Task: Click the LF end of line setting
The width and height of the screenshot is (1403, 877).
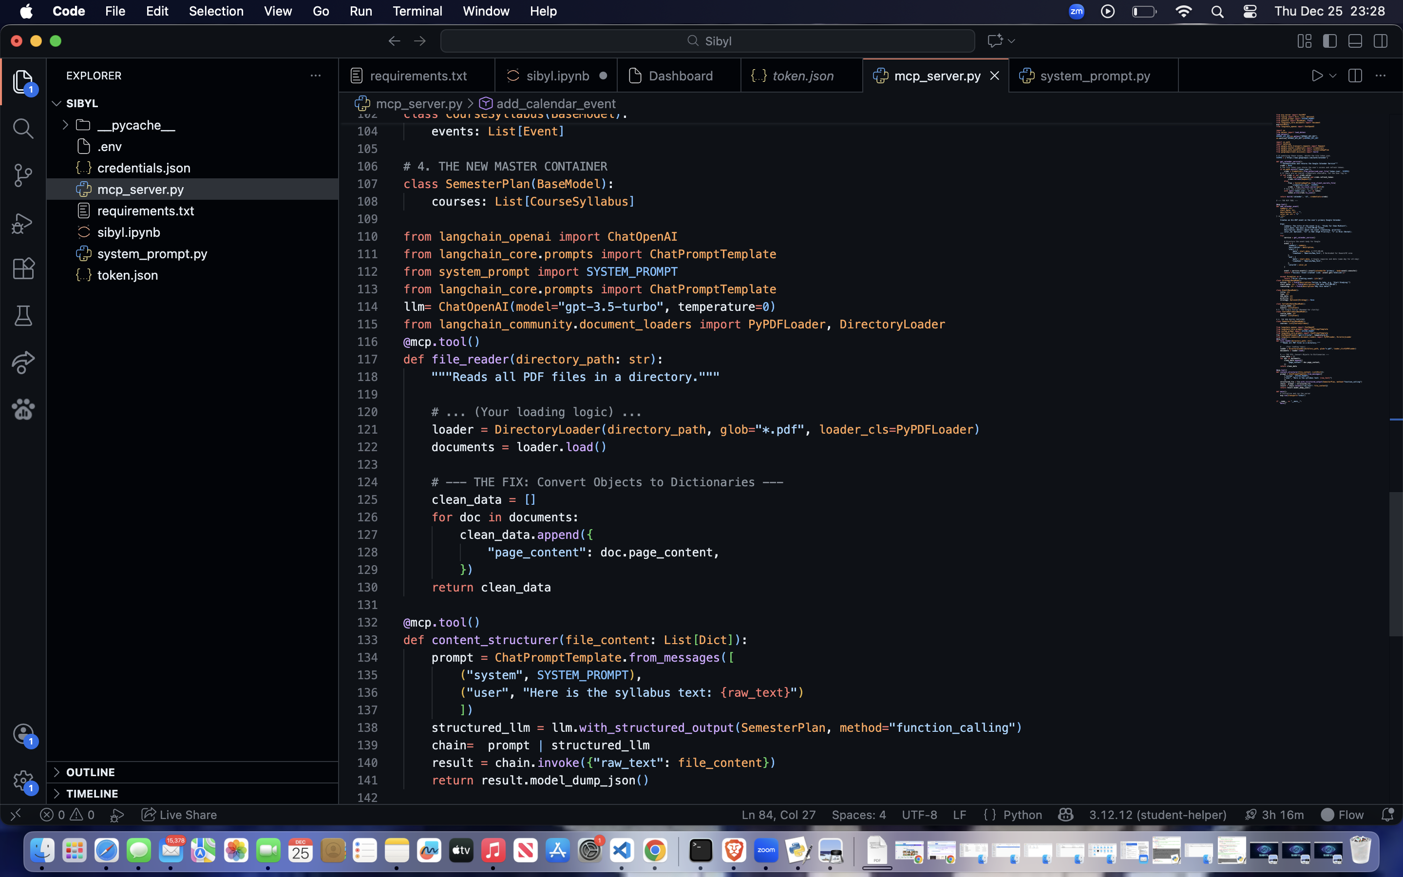Action: coord(960,814)
